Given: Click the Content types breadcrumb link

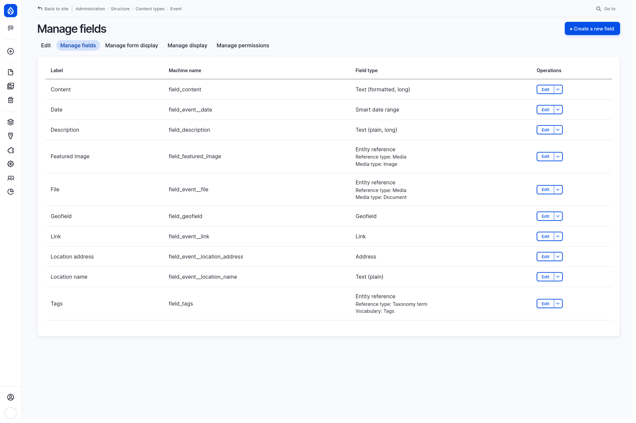Looking at the screenshot, I should [x=150, y=9].
